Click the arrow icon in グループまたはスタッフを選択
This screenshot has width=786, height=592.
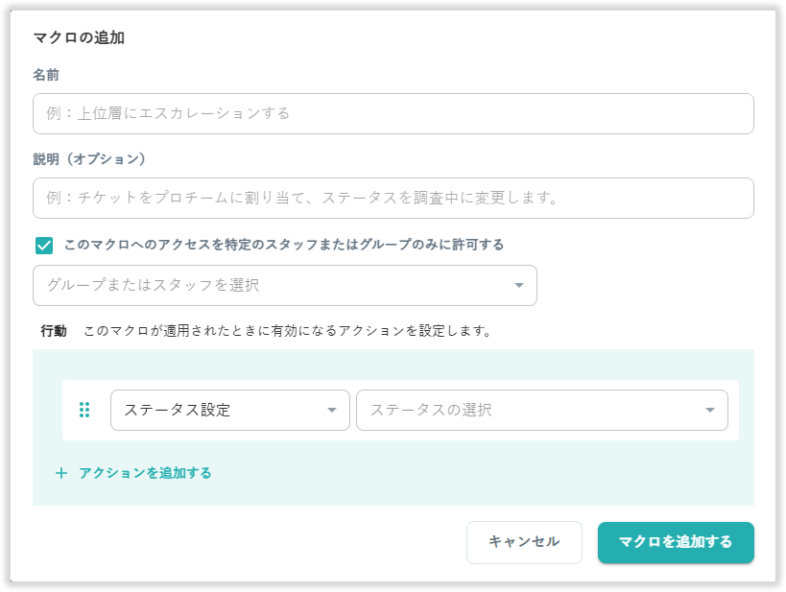(x=518, y=286)
